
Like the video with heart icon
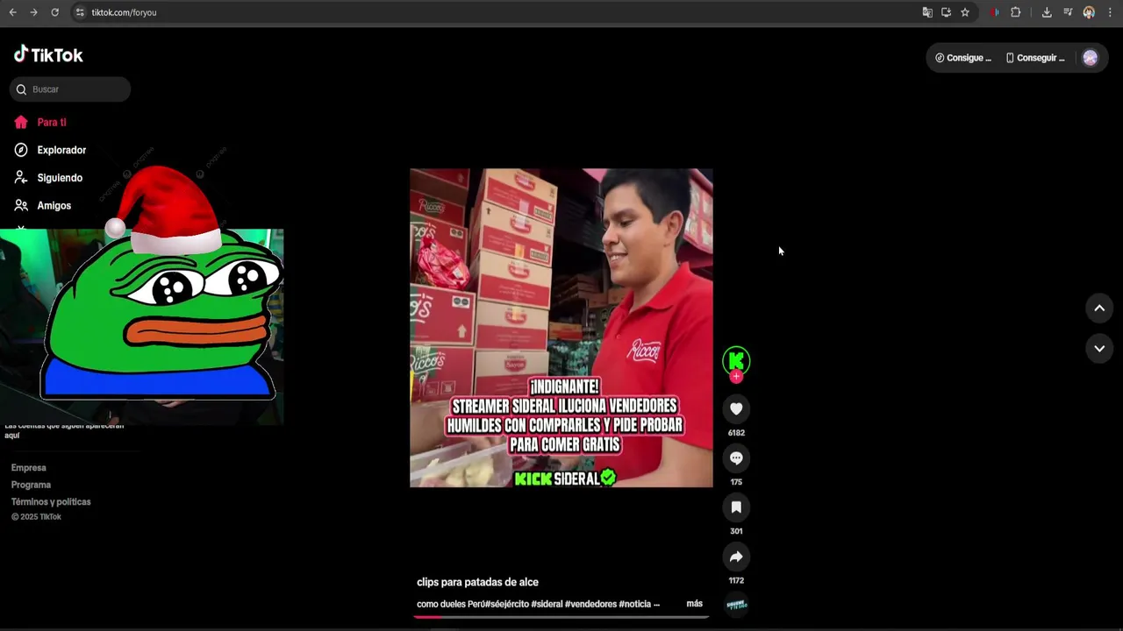click(x=736, y=408)
